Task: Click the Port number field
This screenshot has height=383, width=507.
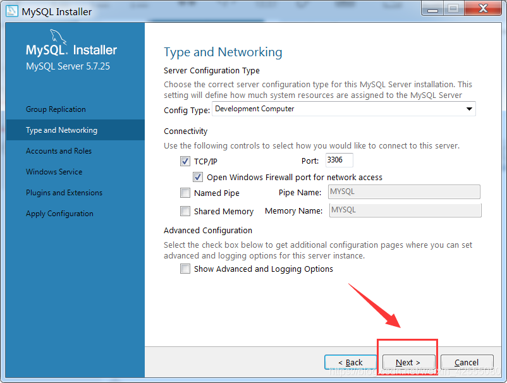Action: (x=339, y=160)
